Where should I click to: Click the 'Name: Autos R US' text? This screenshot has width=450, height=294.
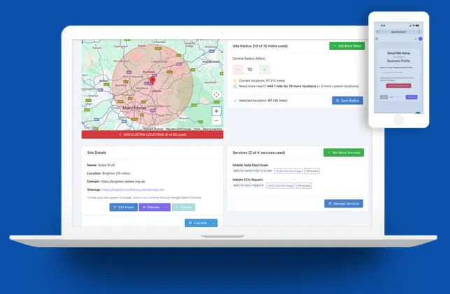[101, 165]
